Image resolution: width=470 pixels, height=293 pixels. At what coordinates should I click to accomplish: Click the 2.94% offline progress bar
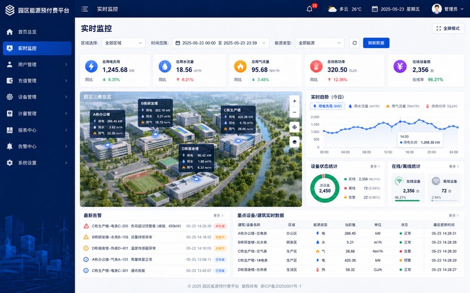pos(445,201)
